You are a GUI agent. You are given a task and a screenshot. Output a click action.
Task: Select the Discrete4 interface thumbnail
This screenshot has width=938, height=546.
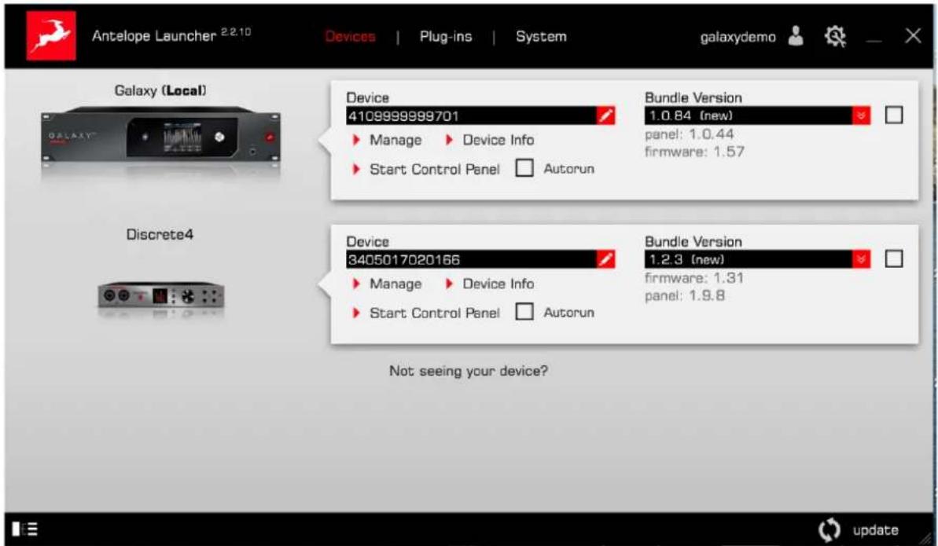pos(161,295)
